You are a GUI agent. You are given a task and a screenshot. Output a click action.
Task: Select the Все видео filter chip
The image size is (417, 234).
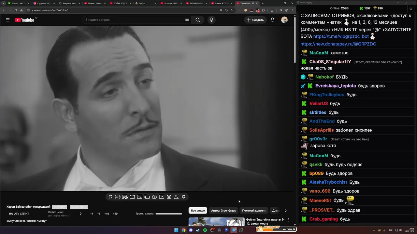tap(198, 211)
